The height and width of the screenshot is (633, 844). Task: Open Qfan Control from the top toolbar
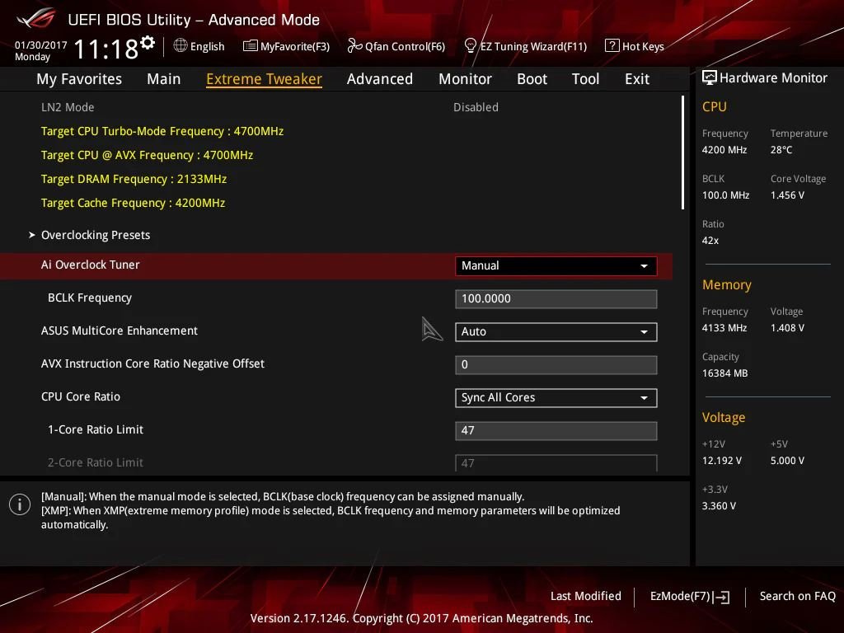click(x=396, y=46)
